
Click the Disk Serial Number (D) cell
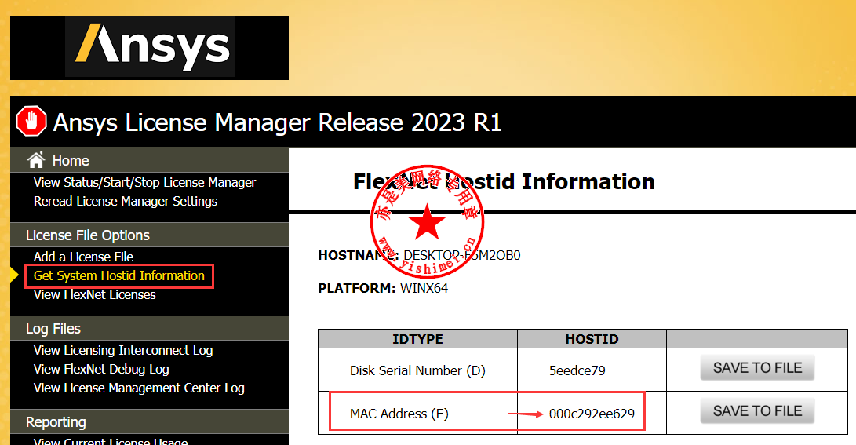point(417,370)
